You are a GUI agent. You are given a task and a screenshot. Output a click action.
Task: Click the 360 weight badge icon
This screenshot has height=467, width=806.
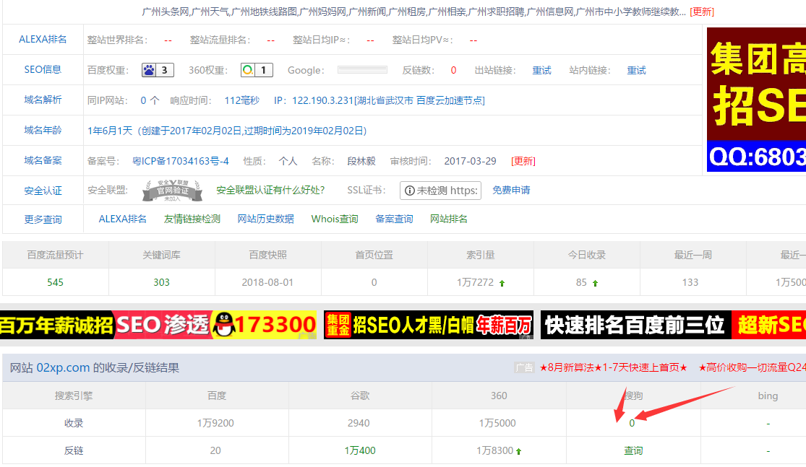pyautogui.click(x=257, y=70)
